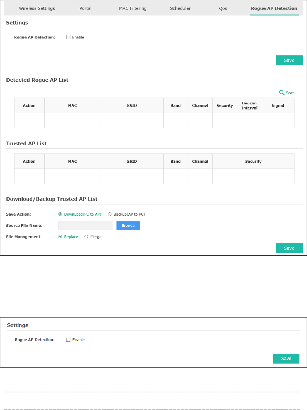Tick the Enable checkbox in lower Settings panel

click(x=68, y=340)
